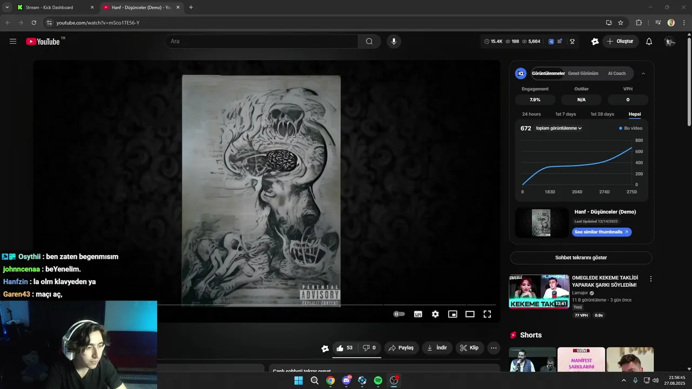Viewport: 692px width, 389px height.
Task: Select the 24 hours time range
Action: pos(531,114)
